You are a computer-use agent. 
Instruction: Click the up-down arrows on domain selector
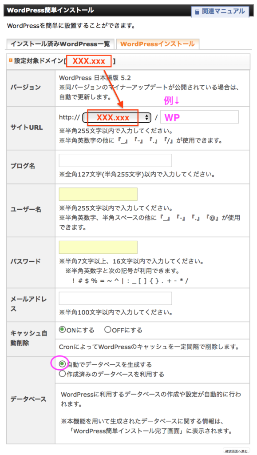point(146,117)
